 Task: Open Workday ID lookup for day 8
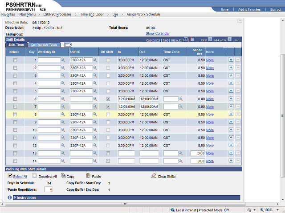pyautogui.click(x=63, y=114)
